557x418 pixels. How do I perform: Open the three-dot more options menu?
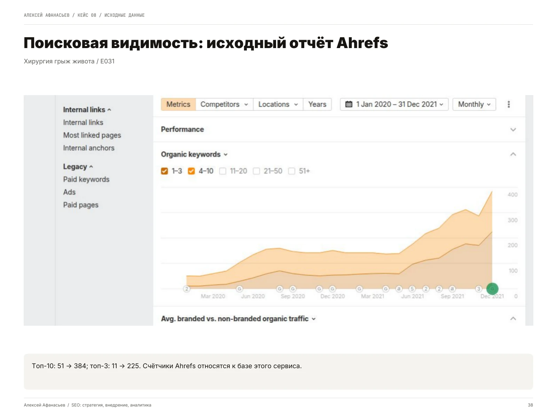(x=509, y=104)
